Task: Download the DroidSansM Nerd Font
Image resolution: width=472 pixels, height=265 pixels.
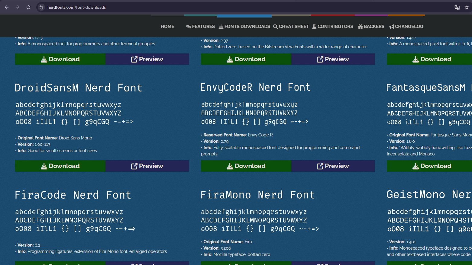Action: point(60,166)
